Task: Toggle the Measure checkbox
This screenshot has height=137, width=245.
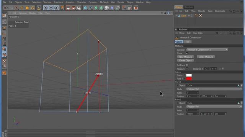Action: [187, 68]
